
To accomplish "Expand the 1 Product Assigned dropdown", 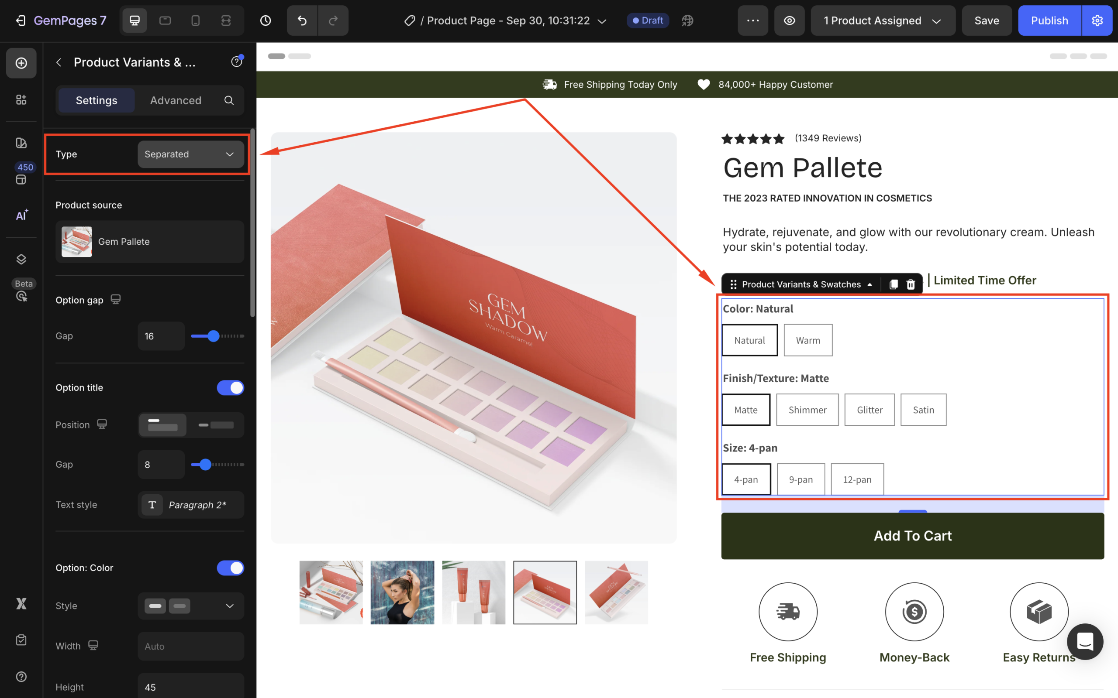I will [x=882, y=21].
